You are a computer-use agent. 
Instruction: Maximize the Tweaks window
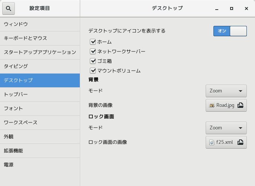point(232,9)
